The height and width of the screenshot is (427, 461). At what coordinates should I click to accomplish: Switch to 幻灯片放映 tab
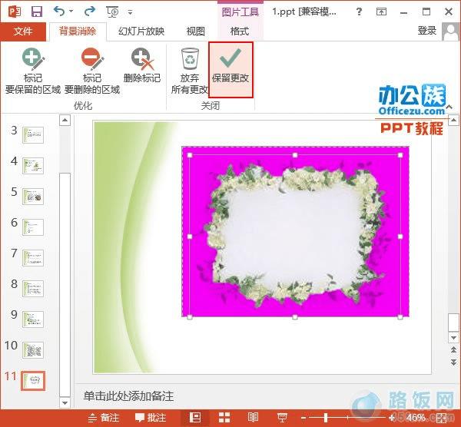coord(141,31)
